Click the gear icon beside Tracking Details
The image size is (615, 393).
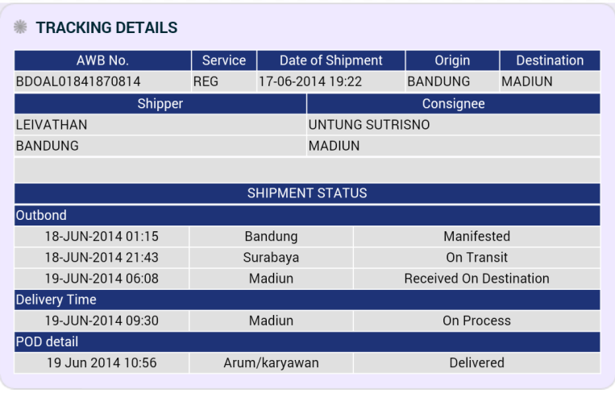click(20, 27)
